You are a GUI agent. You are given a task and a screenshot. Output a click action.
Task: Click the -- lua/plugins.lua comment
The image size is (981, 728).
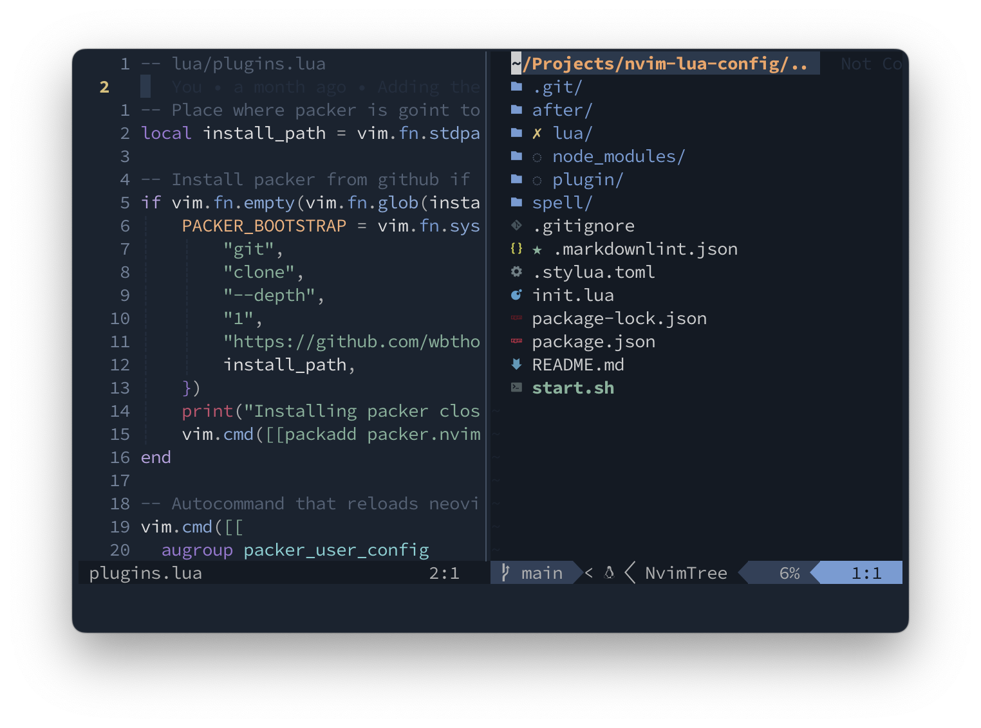233,64
